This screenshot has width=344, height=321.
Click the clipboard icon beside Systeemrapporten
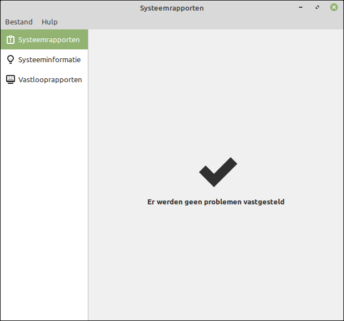[x=11, y=40]
